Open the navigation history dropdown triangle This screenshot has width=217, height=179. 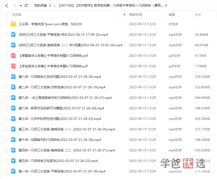click(x=21, y=6)
